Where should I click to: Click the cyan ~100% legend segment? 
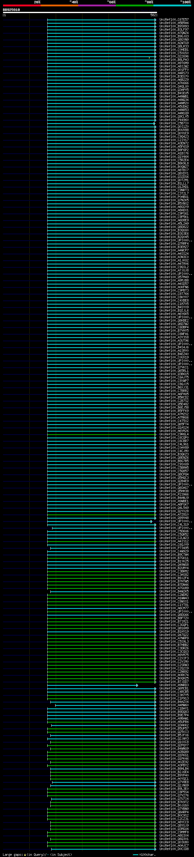[x=172, y=5]
